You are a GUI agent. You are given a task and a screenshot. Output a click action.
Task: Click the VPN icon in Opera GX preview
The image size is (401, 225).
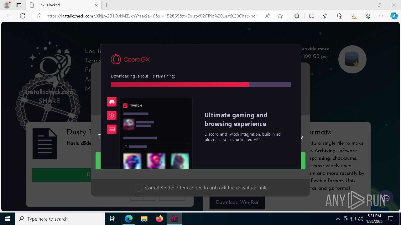[112, 129]
